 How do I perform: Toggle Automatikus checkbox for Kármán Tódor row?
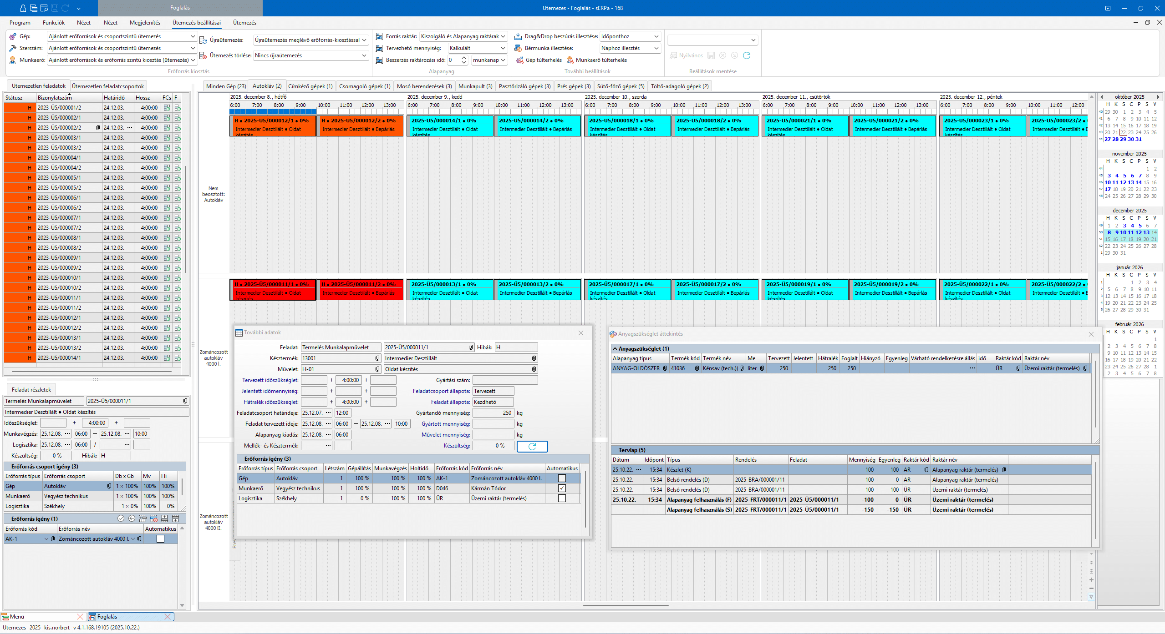point(562,488)
